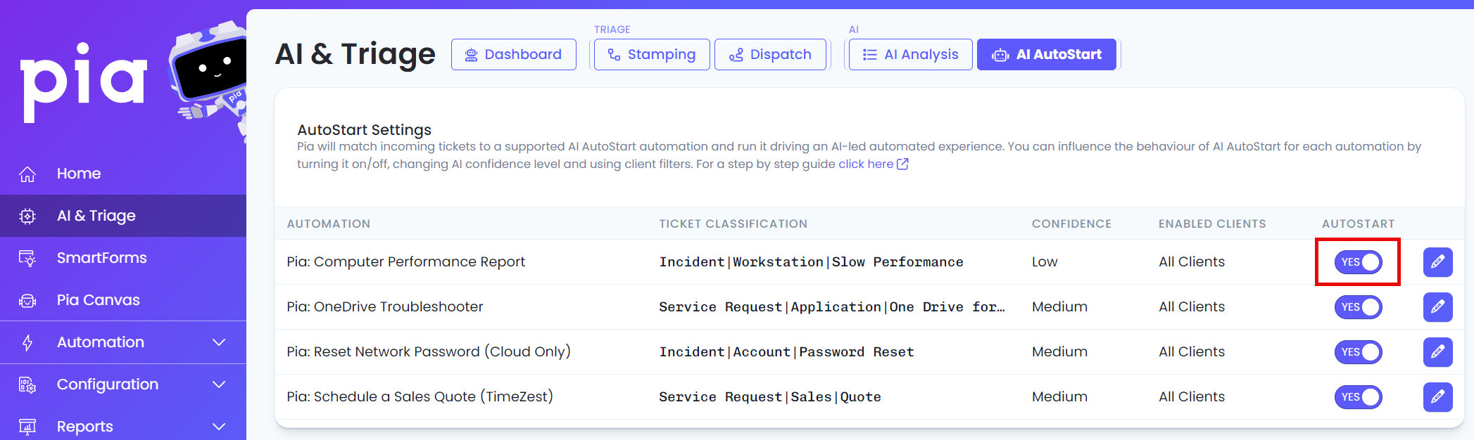Select 'Pia: Schedule a Sales Quote (TimeZest)' name
Viewport: 1474px width, 440px height.
click(x=420, y=396)
